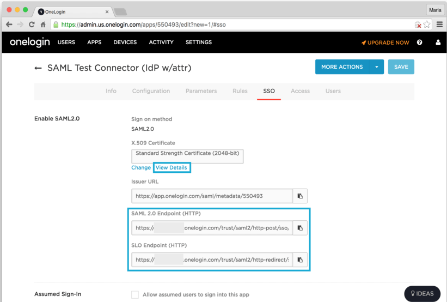Open the IDEAS feedback button
Viewport: 447px width, 302px height.
tap(422, 294)
